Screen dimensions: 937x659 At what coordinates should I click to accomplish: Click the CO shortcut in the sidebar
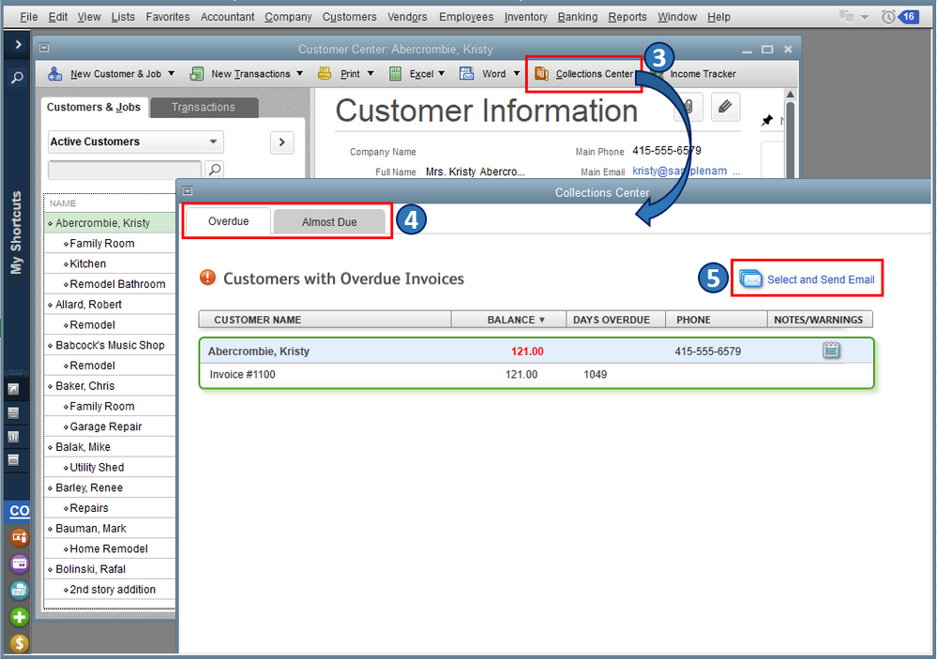click(x=19, y=511)
